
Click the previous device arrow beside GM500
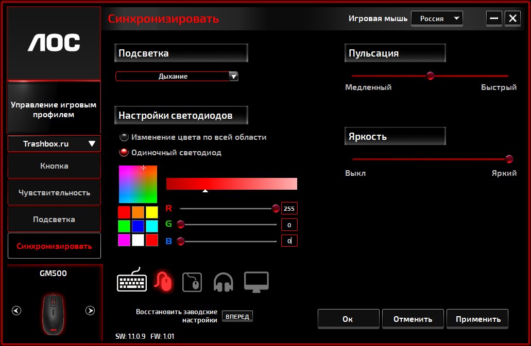pyautogui.click(x=16, y=311)
